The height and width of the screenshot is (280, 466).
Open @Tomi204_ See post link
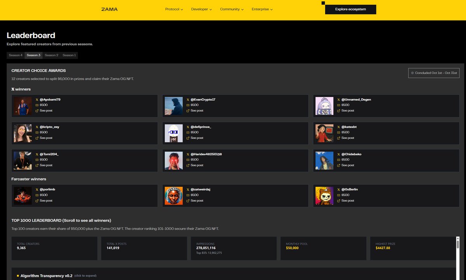(44, 165)
